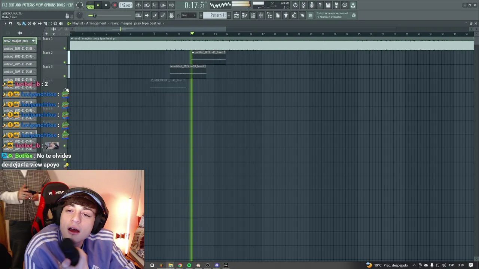Click the 142.000 tempo field
The width and height of the screenshot is (479, 269).
point(125,5)
